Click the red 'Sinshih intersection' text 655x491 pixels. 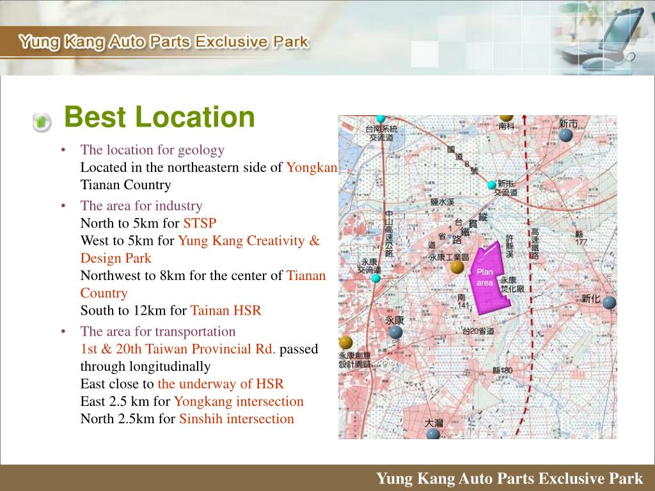tap(237, 419)
